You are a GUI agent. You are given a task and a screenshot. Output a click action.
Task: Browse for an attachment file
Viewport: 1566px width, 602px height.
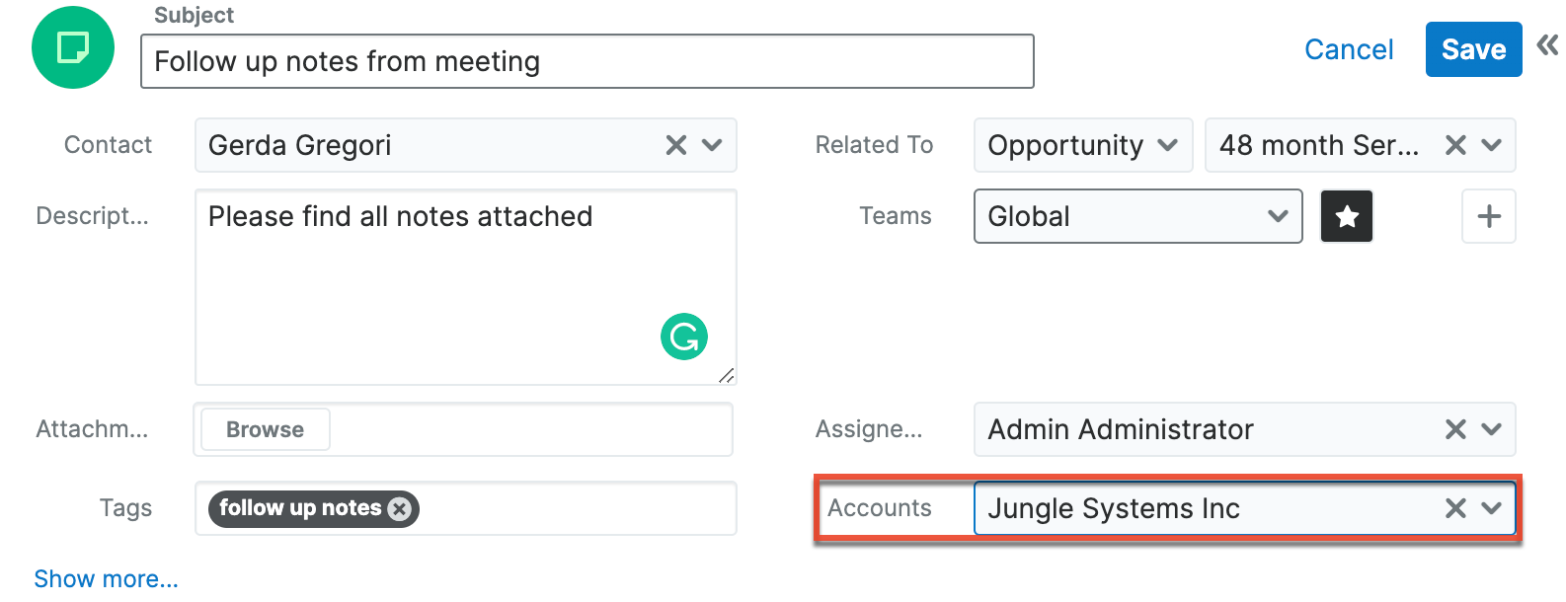(x=264, y=429)
